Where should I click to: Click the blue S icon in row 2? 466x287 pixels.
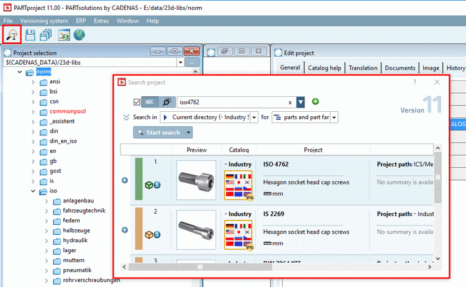157,234
